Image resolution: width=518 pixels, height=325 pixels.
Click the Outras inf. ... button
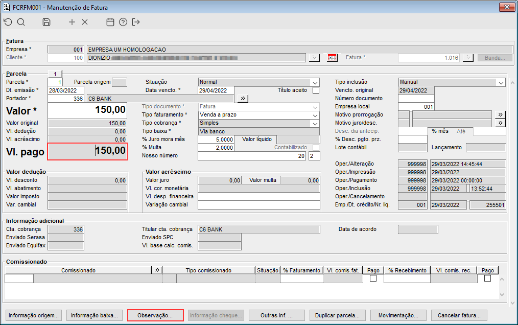(277, 315)
